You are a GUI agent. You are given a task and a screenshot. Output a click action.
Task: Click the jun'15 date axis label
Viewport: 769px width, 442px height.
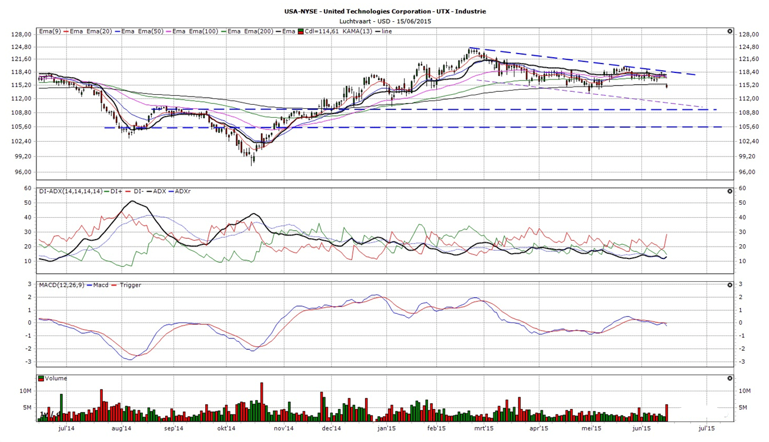pos(641,428)
